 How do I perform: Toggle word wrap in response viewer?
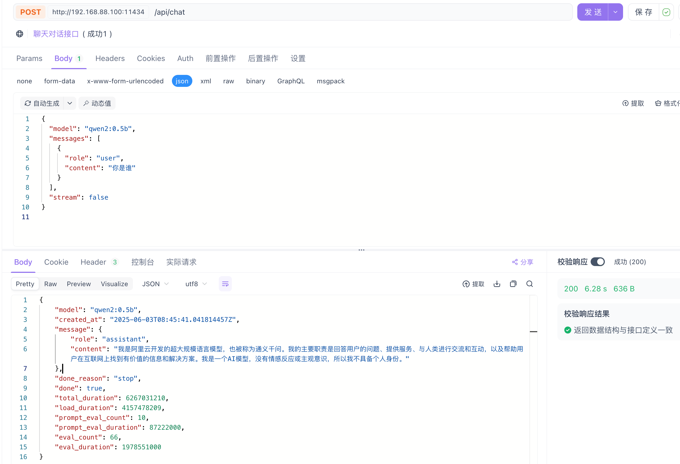point(225,284)
